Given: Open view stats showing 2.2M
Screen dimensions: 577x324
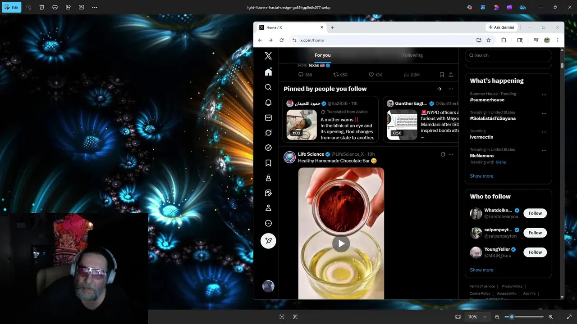Looking at the screenshot, I should [x=412, y=75].
